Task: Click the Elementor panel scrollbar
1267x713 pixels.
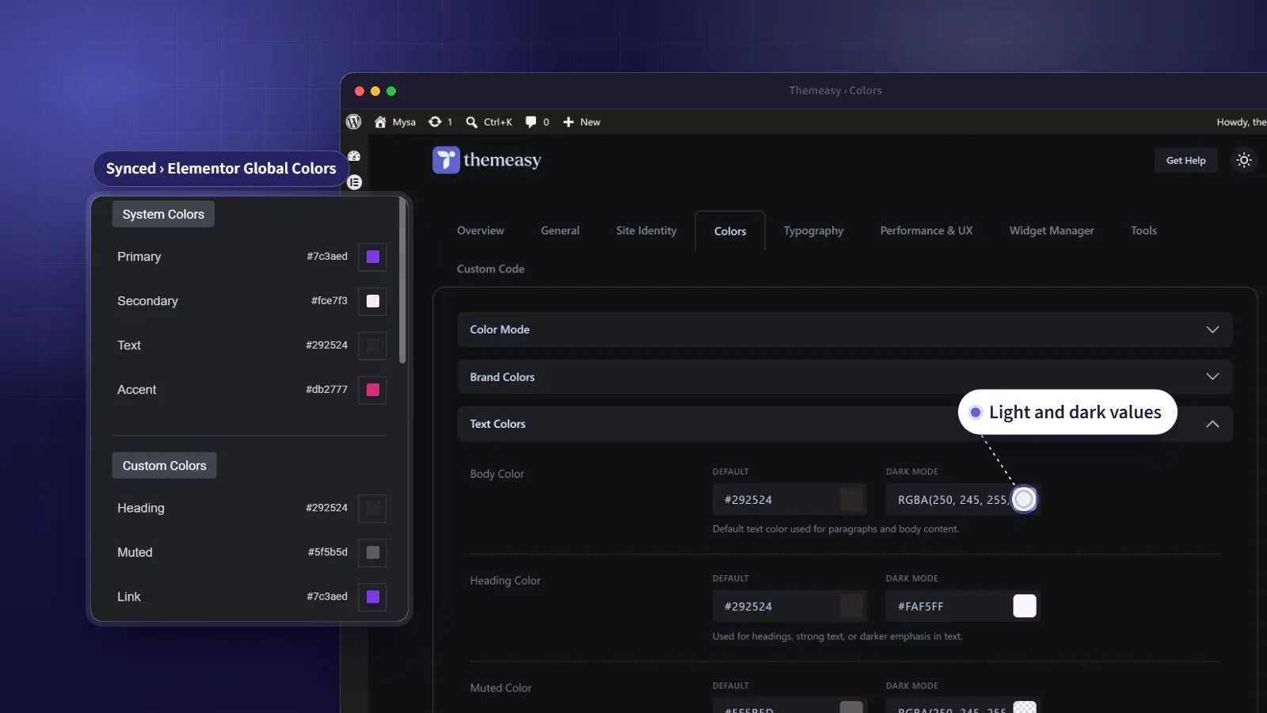Action: point(402,281)
